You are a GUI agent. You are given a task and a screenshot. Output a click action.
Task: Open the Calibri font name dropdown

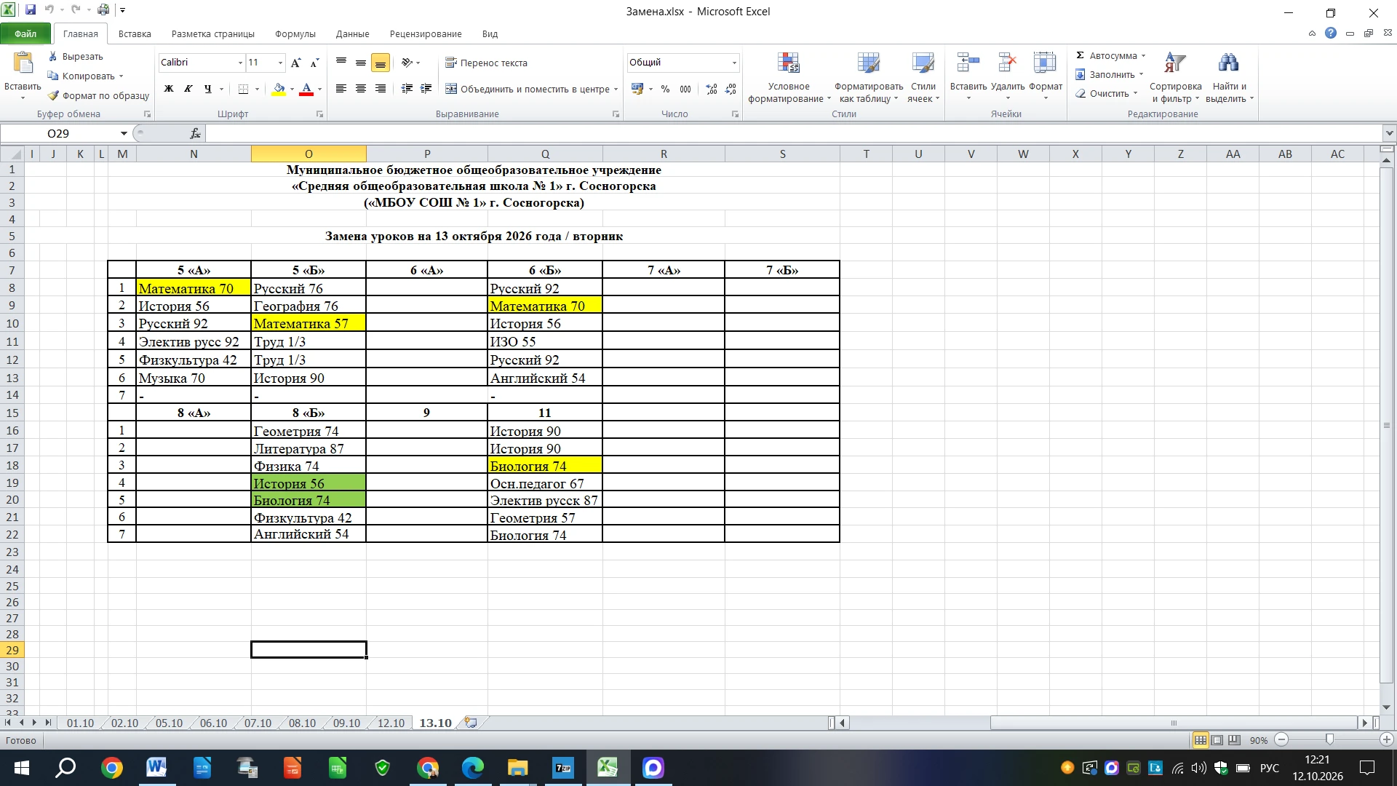coord(240,63)
